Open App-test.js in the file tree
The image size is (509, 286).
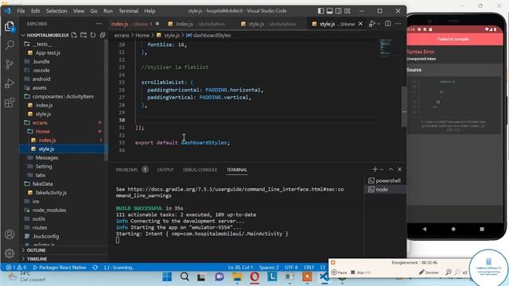[48, 52]
